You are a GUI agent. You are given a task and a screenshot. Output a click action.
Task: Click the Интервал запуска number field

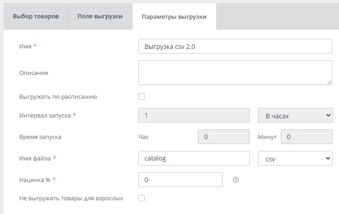193,116
